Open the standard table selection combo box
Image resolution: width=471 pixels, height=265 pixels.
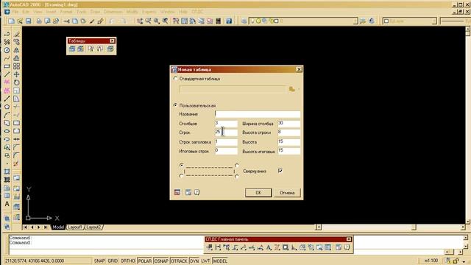pos(233,89)
